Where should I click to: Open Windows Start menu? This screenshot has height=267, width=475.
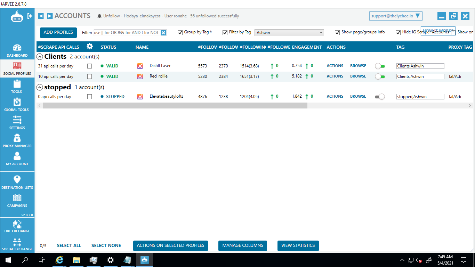(8, 260)
